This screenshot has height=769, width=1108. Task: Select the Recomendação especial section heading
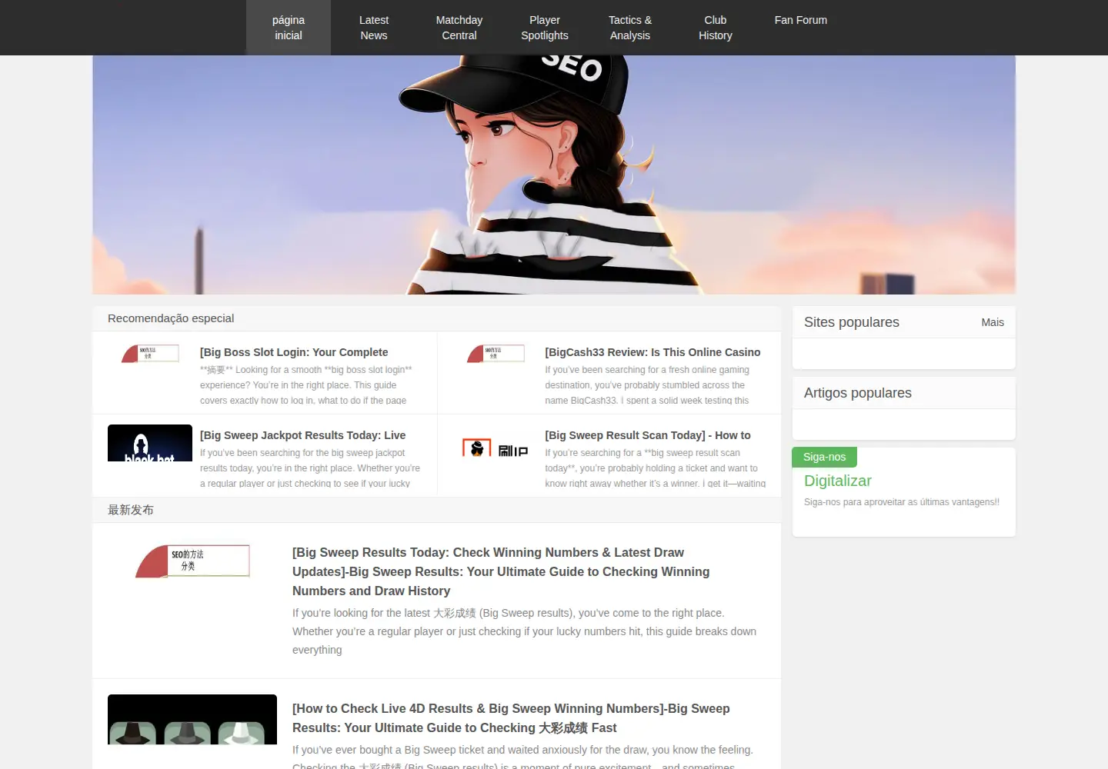171,318
